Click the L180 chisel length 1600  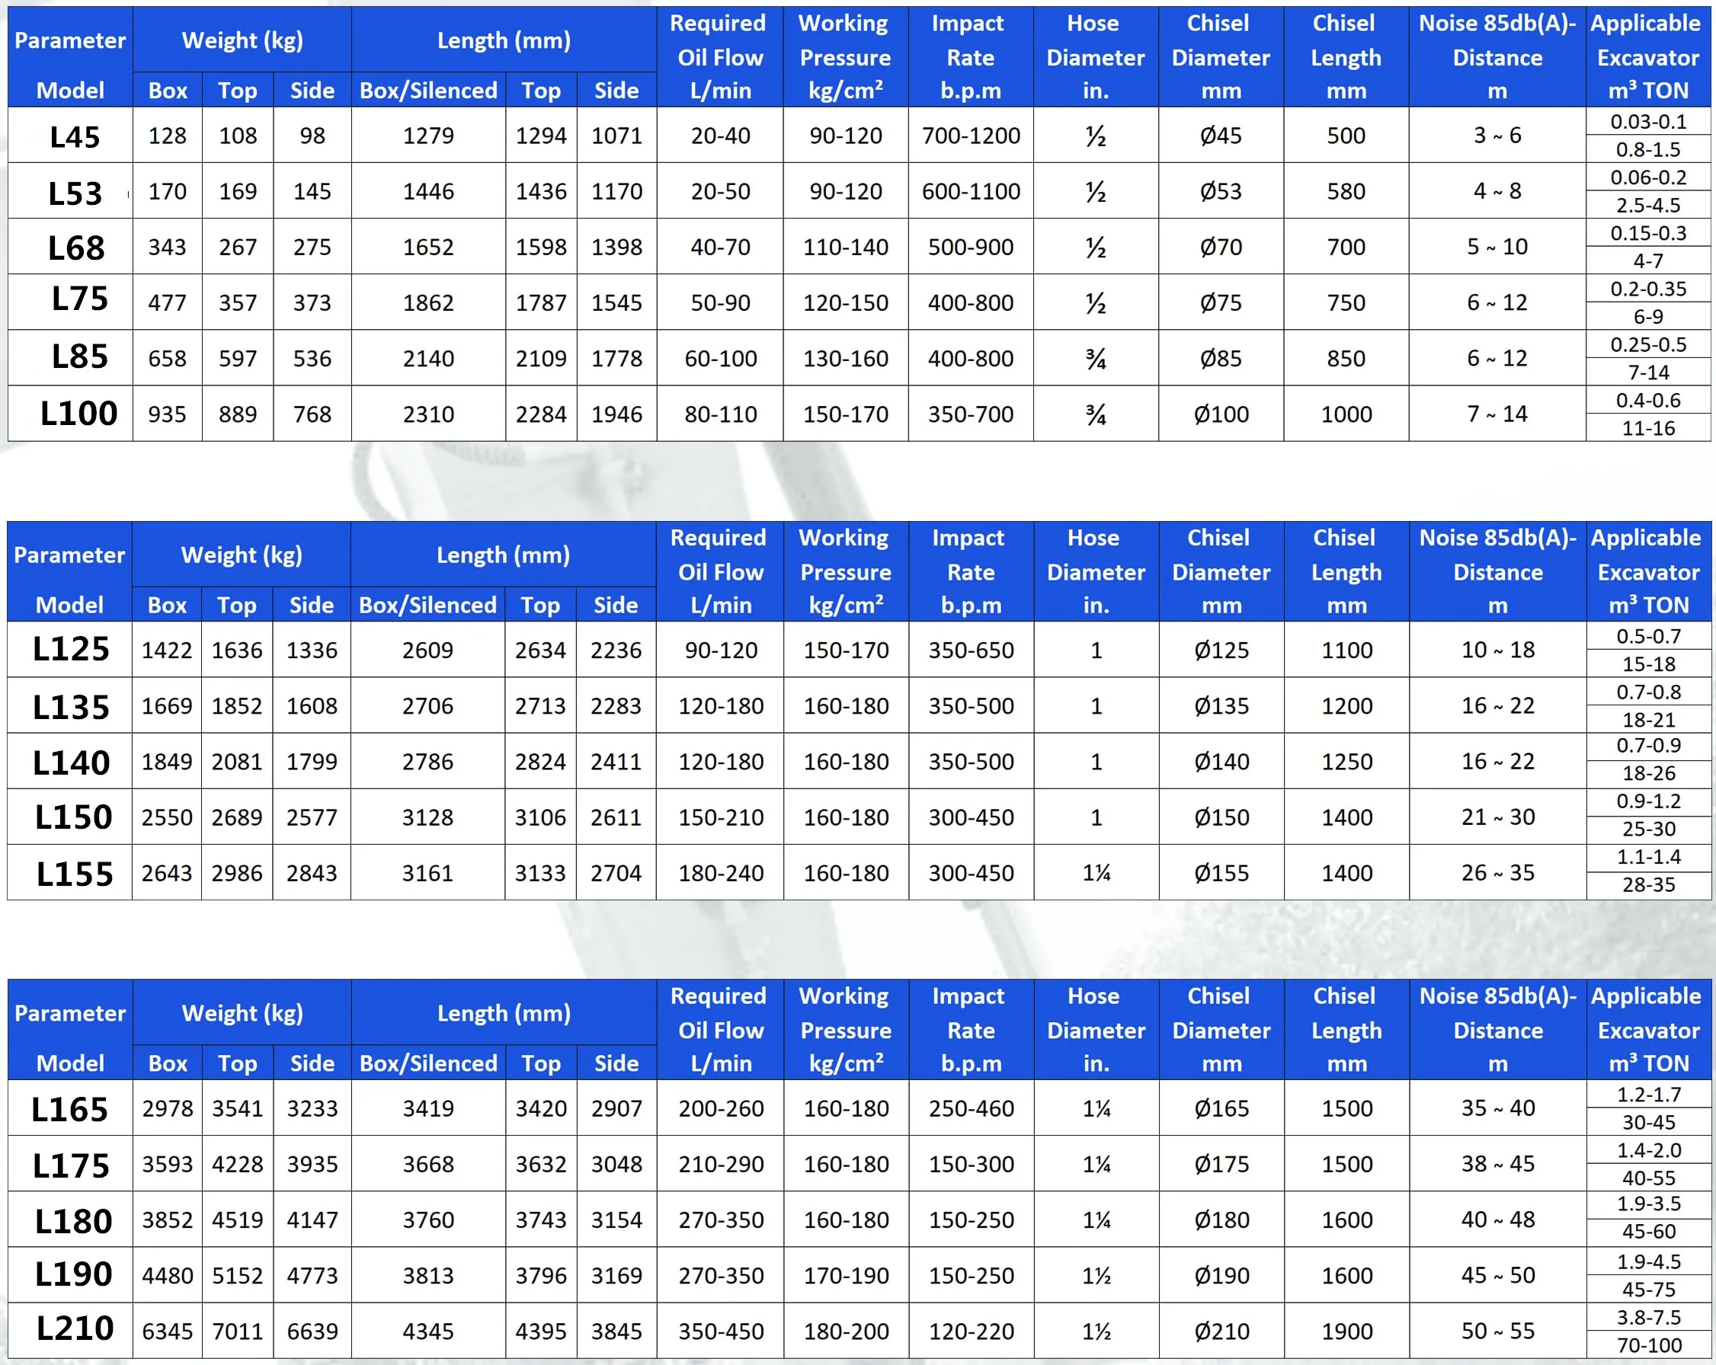pyautogui.click(x=1346, y=1220)
